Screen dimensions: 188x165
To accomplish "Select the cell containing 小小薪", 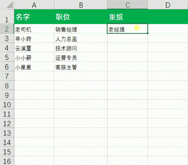I will coord(34,57).
